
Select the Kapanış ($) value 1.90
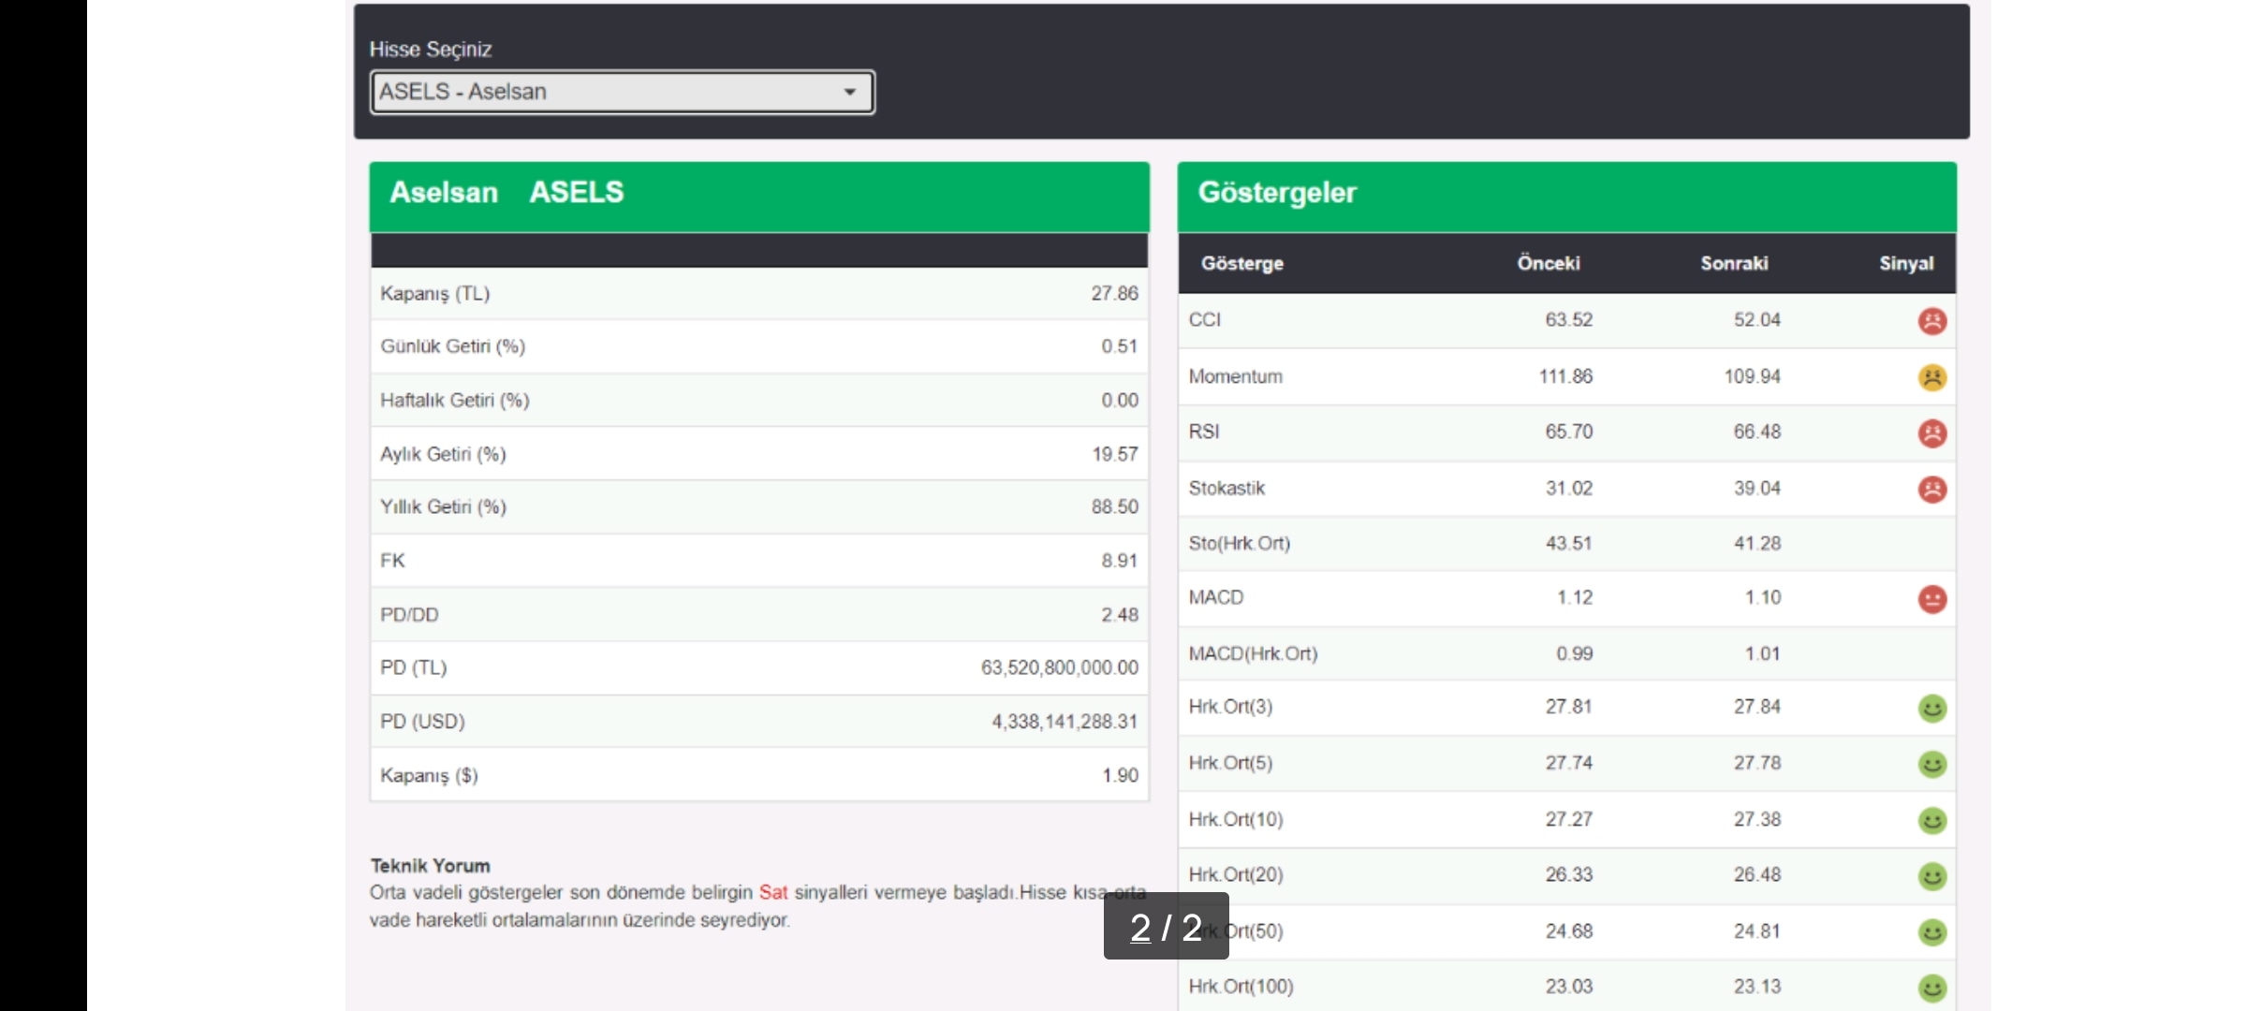point(1121,775)
